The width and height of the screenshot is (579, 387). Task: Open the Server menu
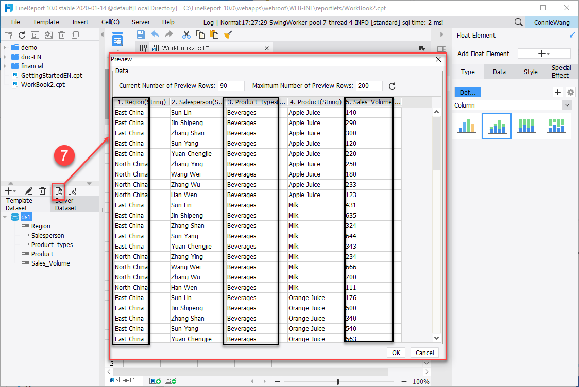[x=141, y=22]
